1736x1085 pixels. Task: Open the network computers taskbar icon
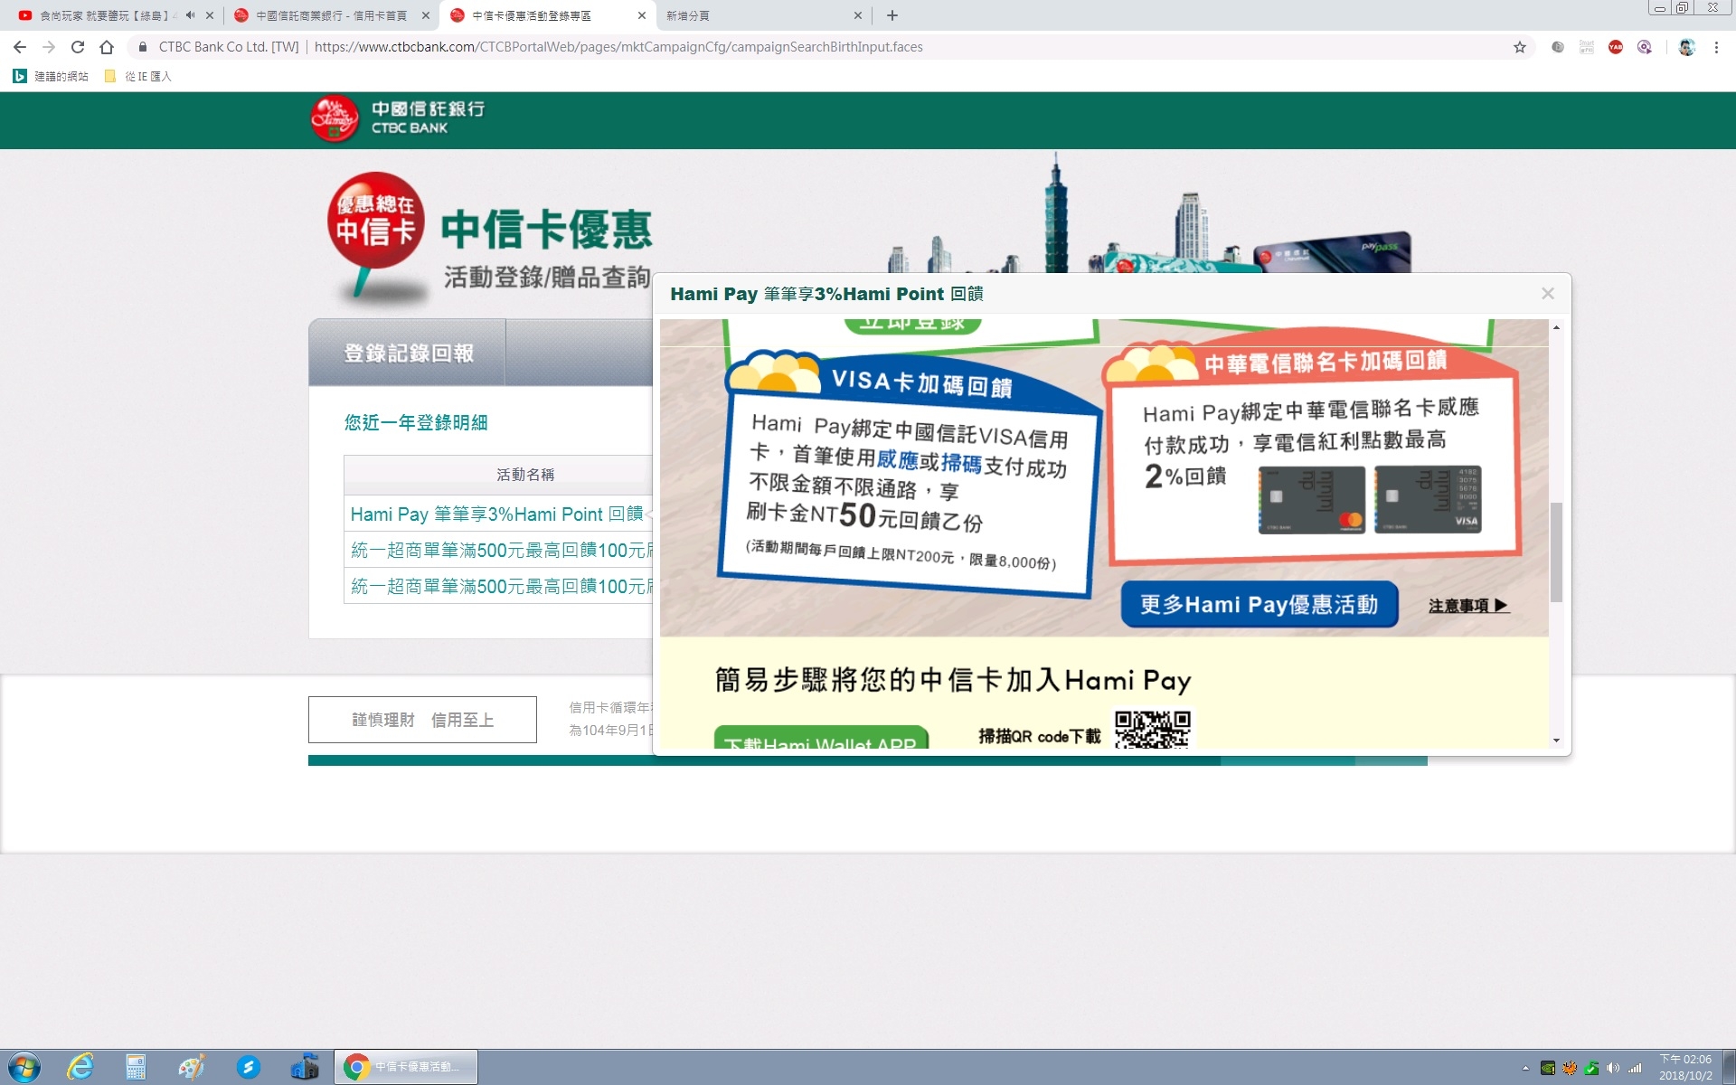coord(305,1067)
